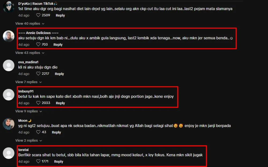This screenshot has height=167, width=268.
Task: Expand View 40 replies
Action: [x=30, y=24]
